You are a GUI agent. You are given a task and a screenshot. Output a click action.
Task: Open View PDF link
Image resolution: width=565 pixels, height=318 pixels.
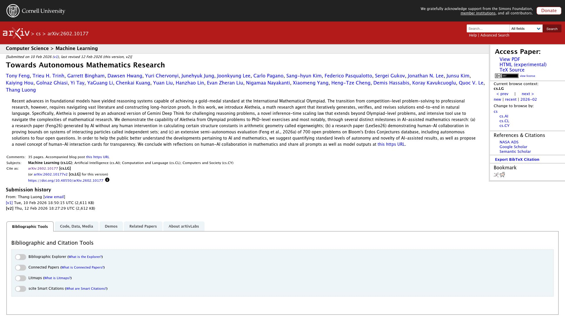click(x=510, y=59)
